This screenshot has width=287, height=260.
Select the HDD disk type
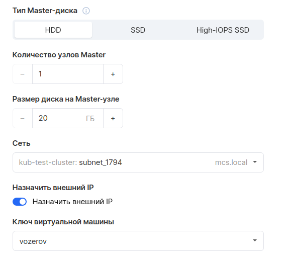click(x=53, y=30)
